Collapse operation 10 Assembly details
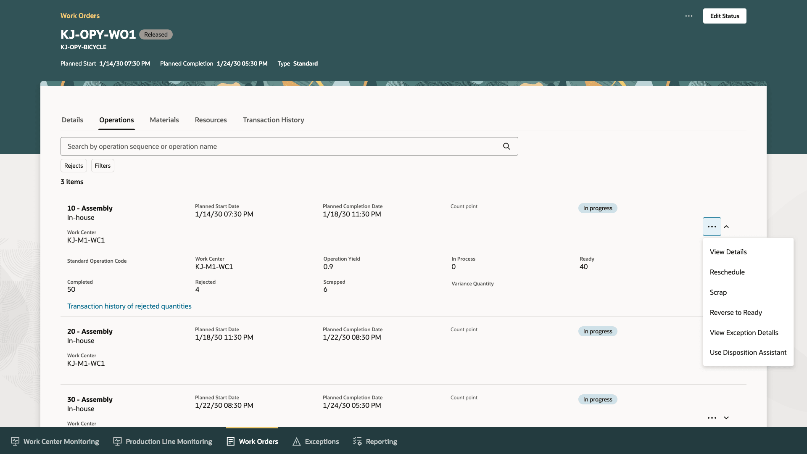Image resolution: width=807 pixels, height=454 pixels. click(x=726, y=227)
